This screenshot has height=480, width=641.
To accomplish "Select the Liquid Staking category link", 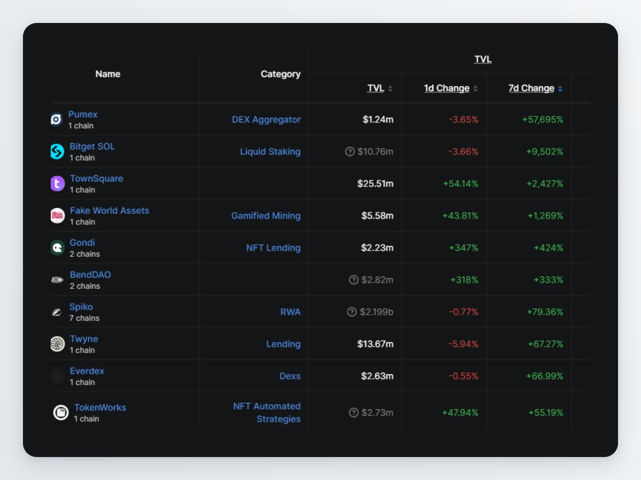I will click(x=270, y=152).
